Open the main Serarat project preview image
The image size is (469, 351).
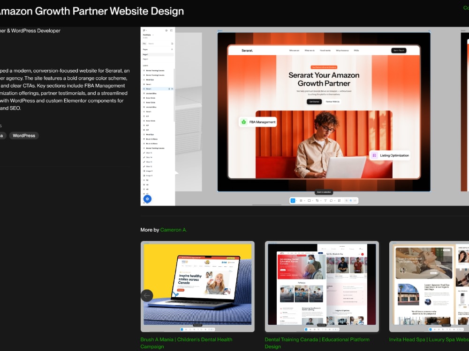click(x=305, y=117)
